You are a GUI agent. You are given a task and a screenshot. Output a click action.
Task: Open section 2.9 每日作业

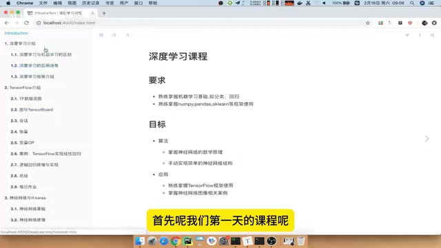coord(23,187)
